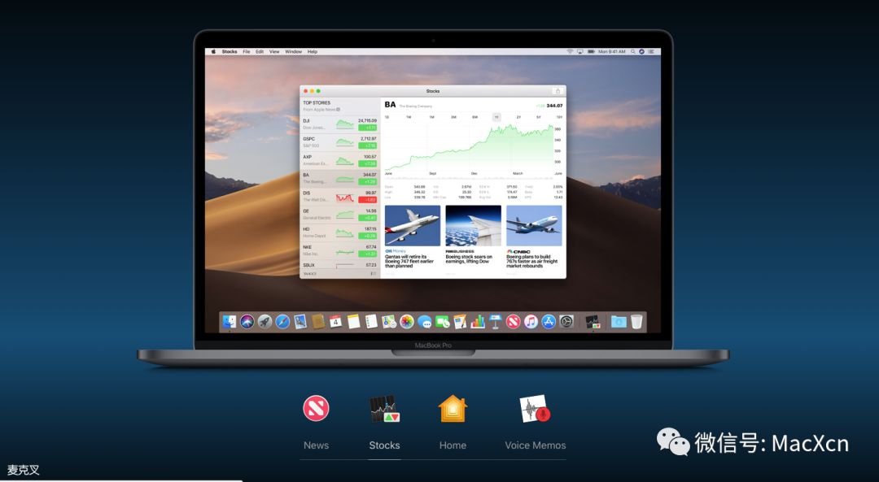The image size is (879, 482).
Task: Open the File menu
Action: 246,51
